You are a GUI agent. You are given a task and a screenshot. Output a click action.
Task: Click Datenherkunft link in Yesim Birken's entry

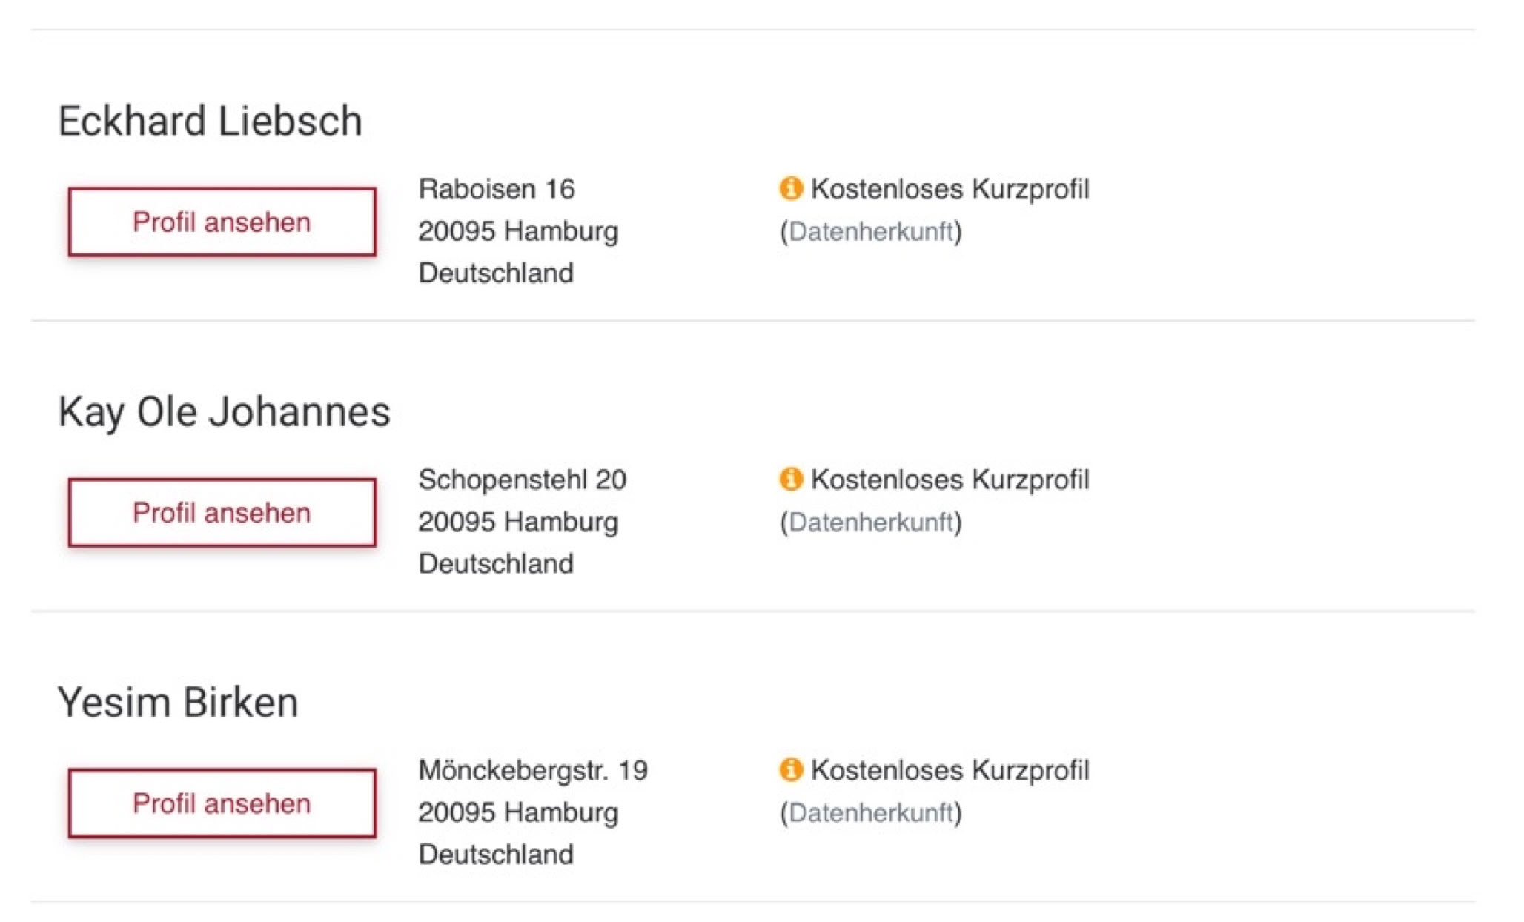870,813
